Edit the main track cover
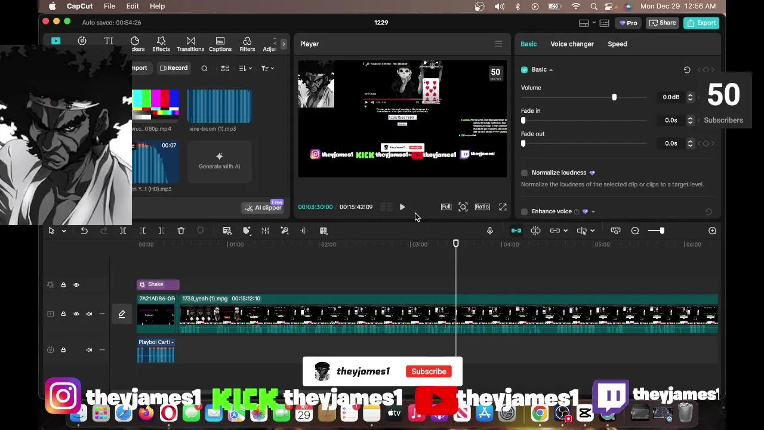 coord(122,314)
